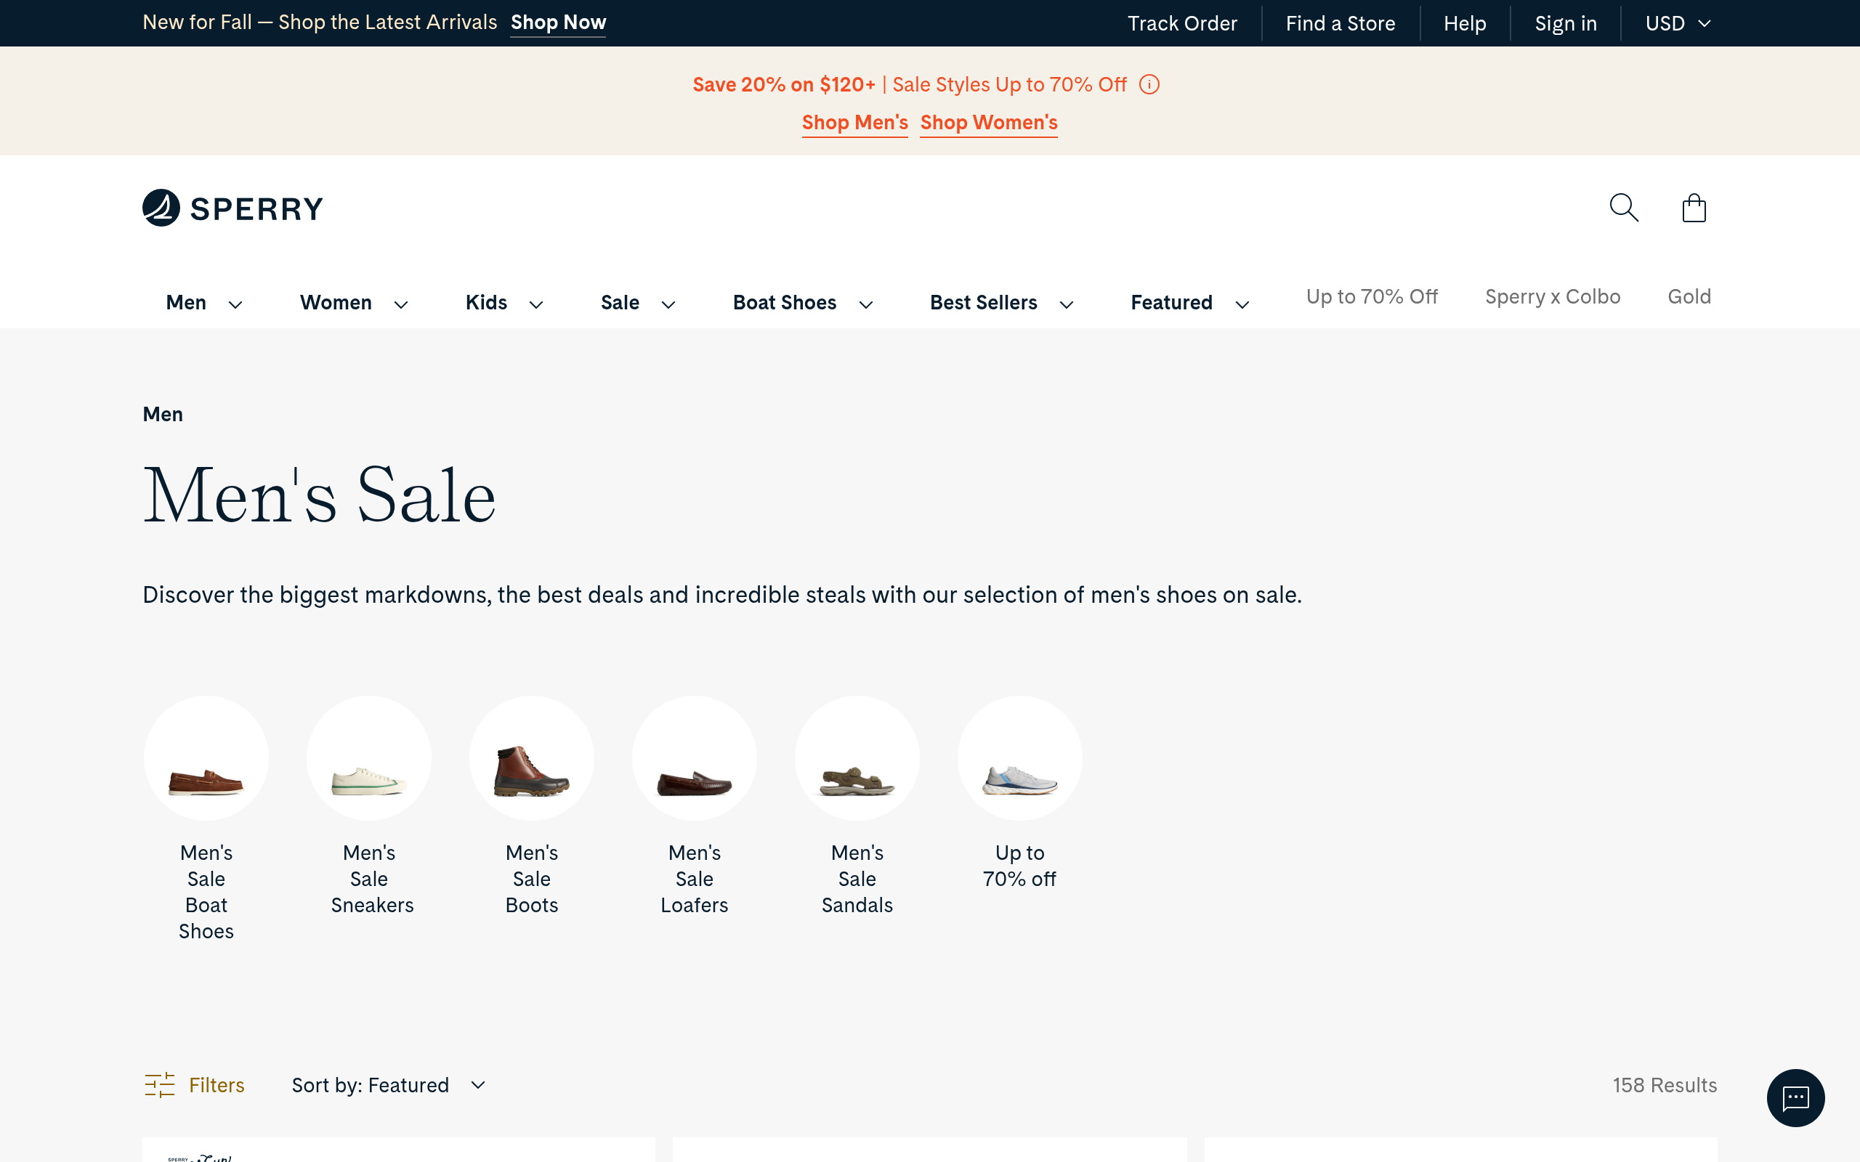
Task: Expand the USD currency dropdown
Action: [1678, 23]
